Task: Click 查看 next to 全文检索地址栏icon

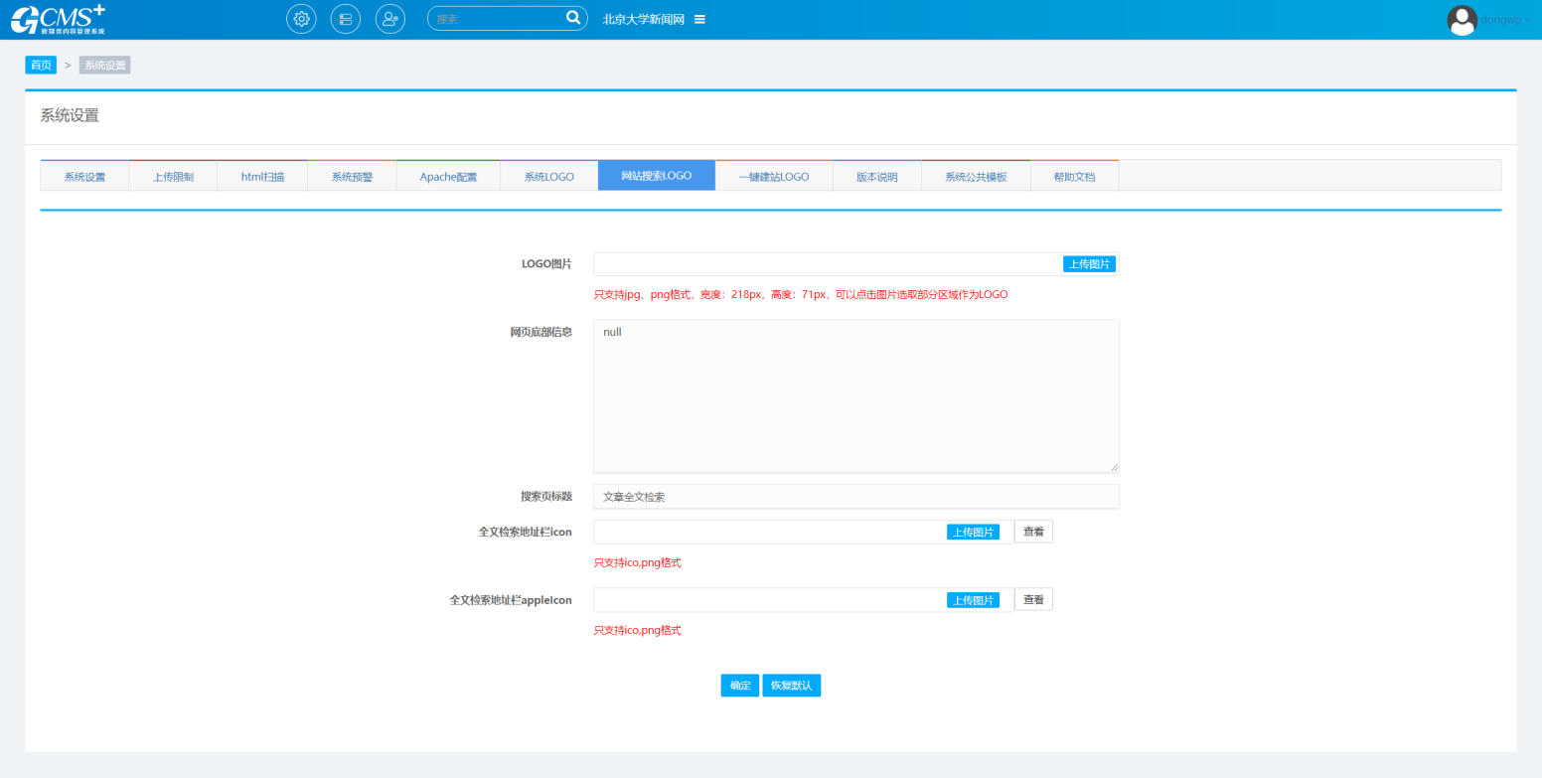Action: 1033,532
